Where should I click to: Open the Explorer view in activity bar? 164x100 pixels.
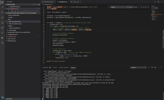point(2,2)
